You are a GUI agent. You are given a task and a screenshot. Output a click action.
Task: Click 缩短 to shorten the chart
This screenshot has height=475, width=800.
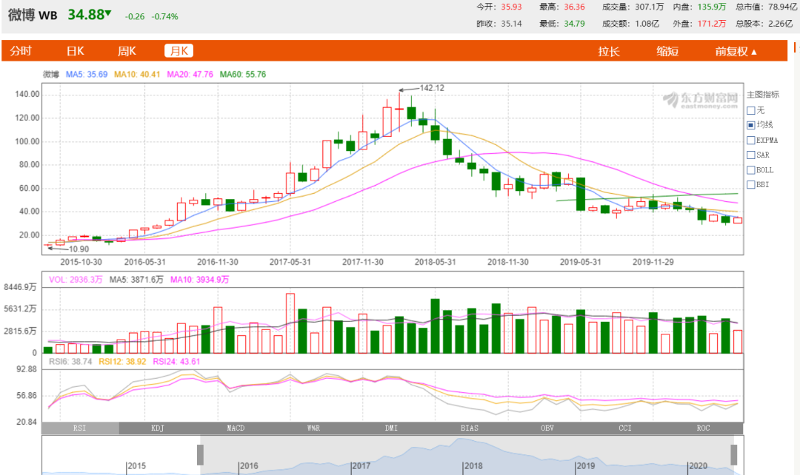tap(667, 52)
